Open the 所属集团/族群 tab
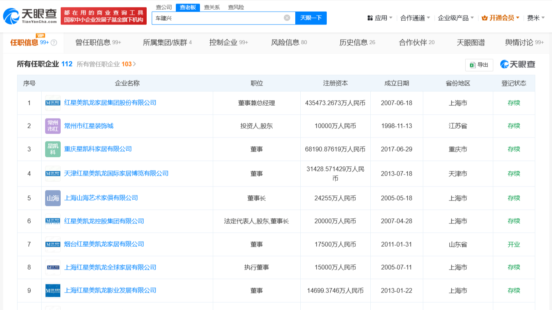The image size is (552, 310). (167, 42)
